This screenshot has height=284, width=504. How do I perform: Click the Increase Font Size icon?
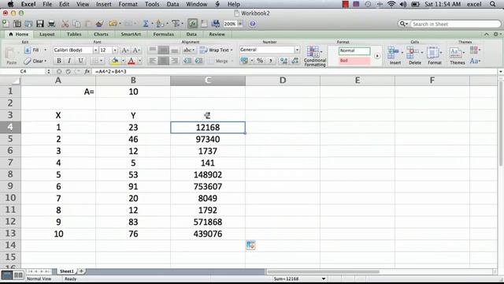tap(124, 50)
